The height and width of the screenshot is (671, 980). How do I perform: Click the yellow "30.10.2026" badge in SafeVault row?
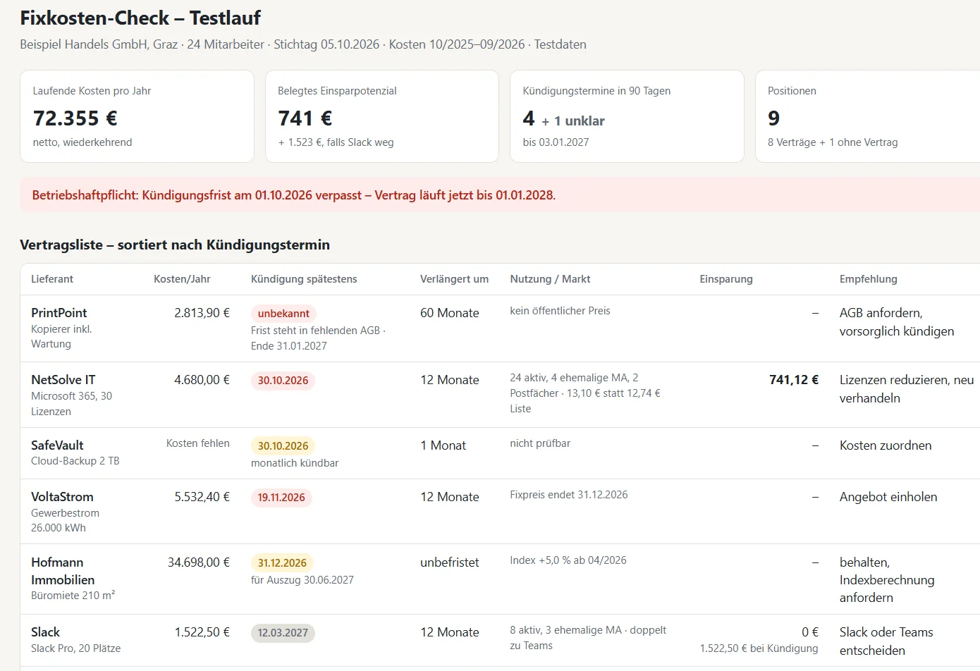pos(283,446)
